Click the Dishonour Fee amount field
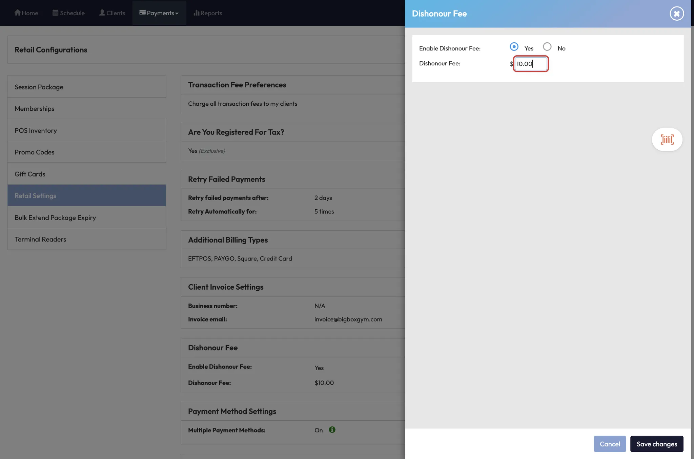The image size is (694, 459). [x=530, y=64]
